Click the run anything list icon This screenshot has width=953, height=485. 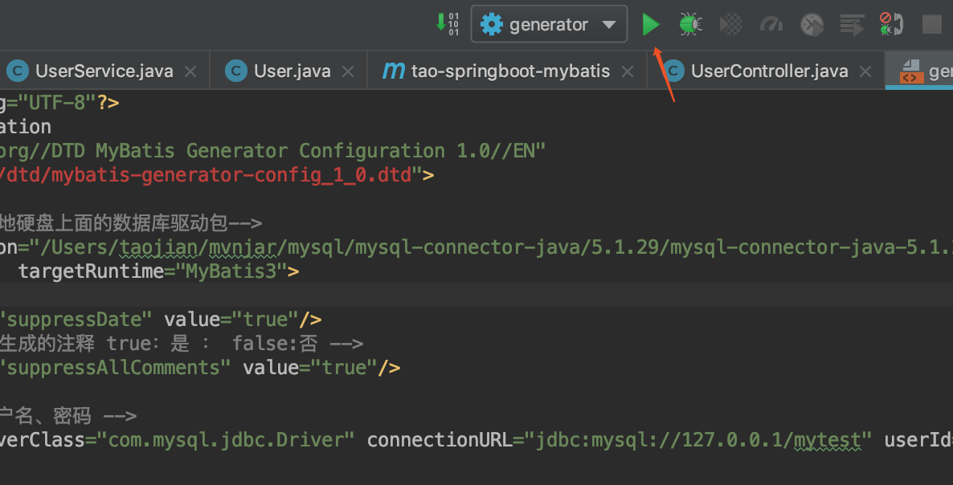pos(852,25)
